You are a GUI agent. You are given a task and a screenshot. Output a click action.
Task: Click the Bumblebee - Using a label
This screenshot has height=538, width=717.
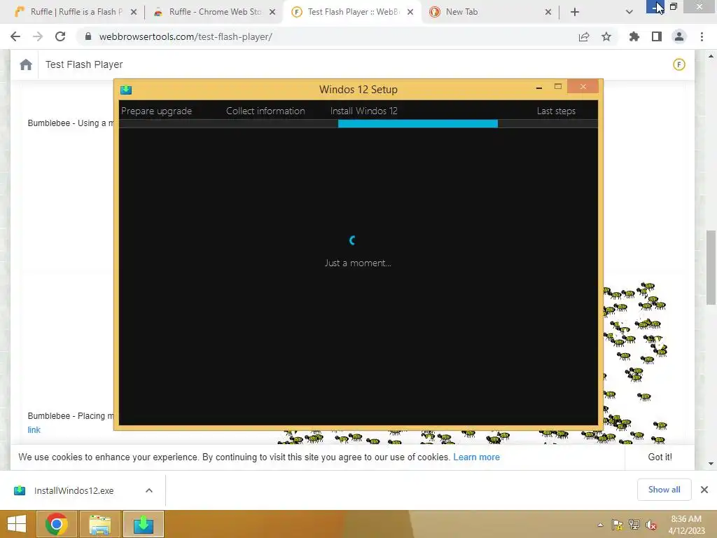(x=71, y=123)
